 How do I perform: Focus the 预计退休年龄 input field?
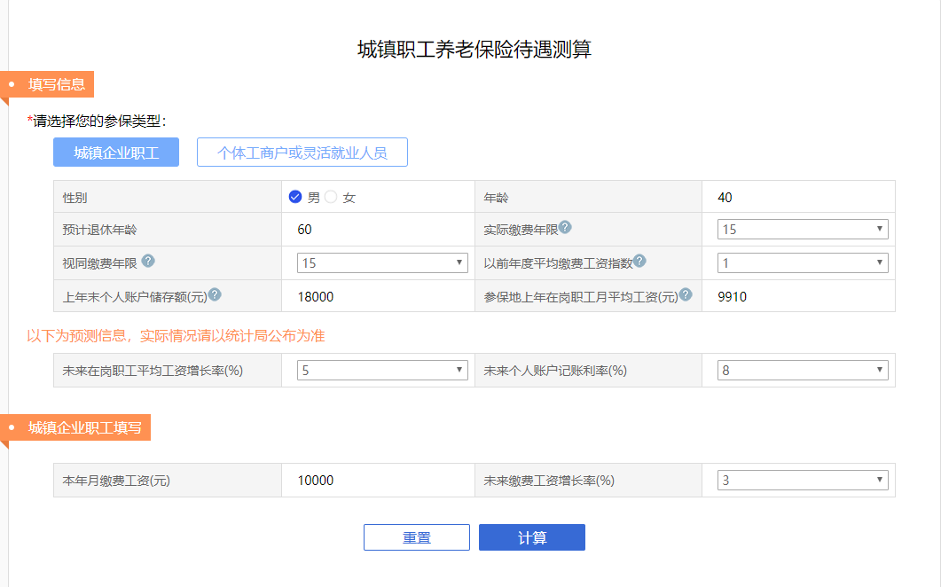[x=377, y=230]
